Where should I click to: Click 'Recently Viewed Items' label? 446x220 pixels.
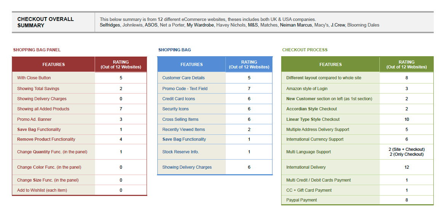[x=183, y=130]
